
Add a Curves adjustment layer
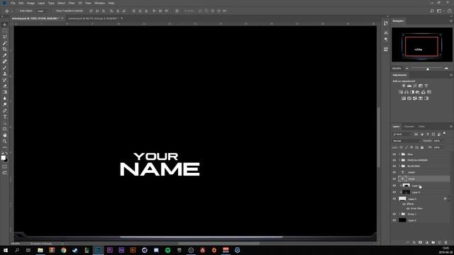tap(415, 86)
